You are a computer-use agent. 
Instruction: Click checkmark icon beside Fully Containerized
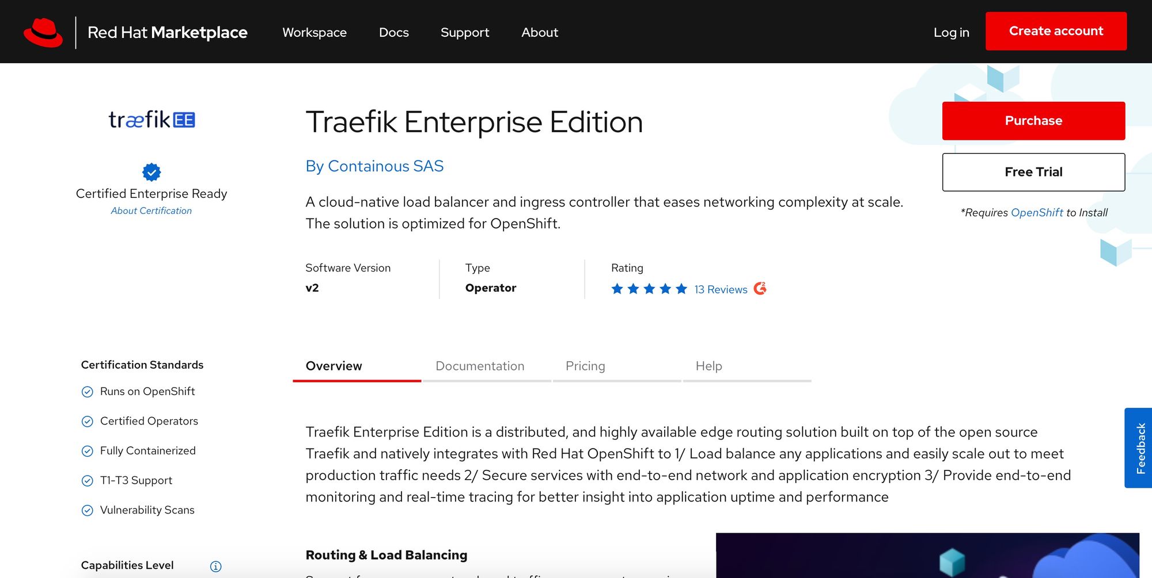[88, 451]
